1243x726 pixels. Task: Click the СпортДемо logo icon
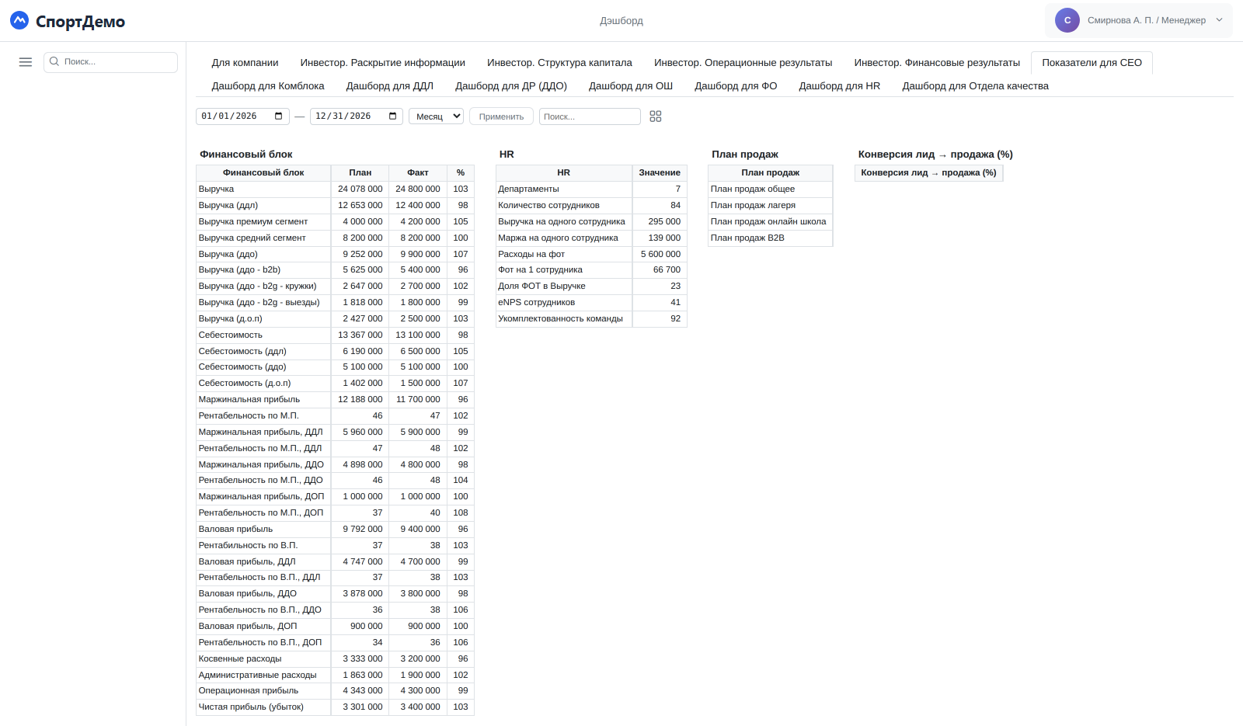click(x=19, y=21)
